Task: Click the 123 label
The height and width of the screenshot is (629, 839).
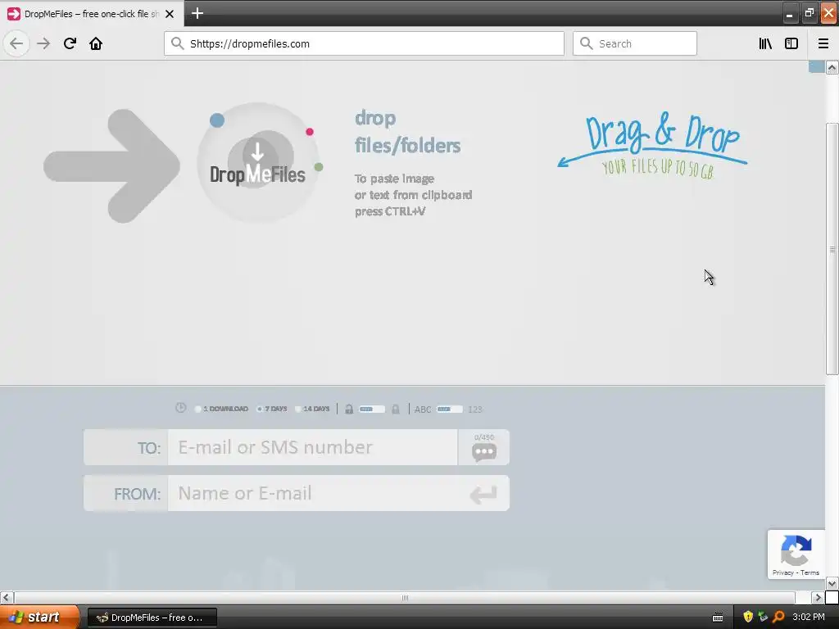Action: coord(474,410)
